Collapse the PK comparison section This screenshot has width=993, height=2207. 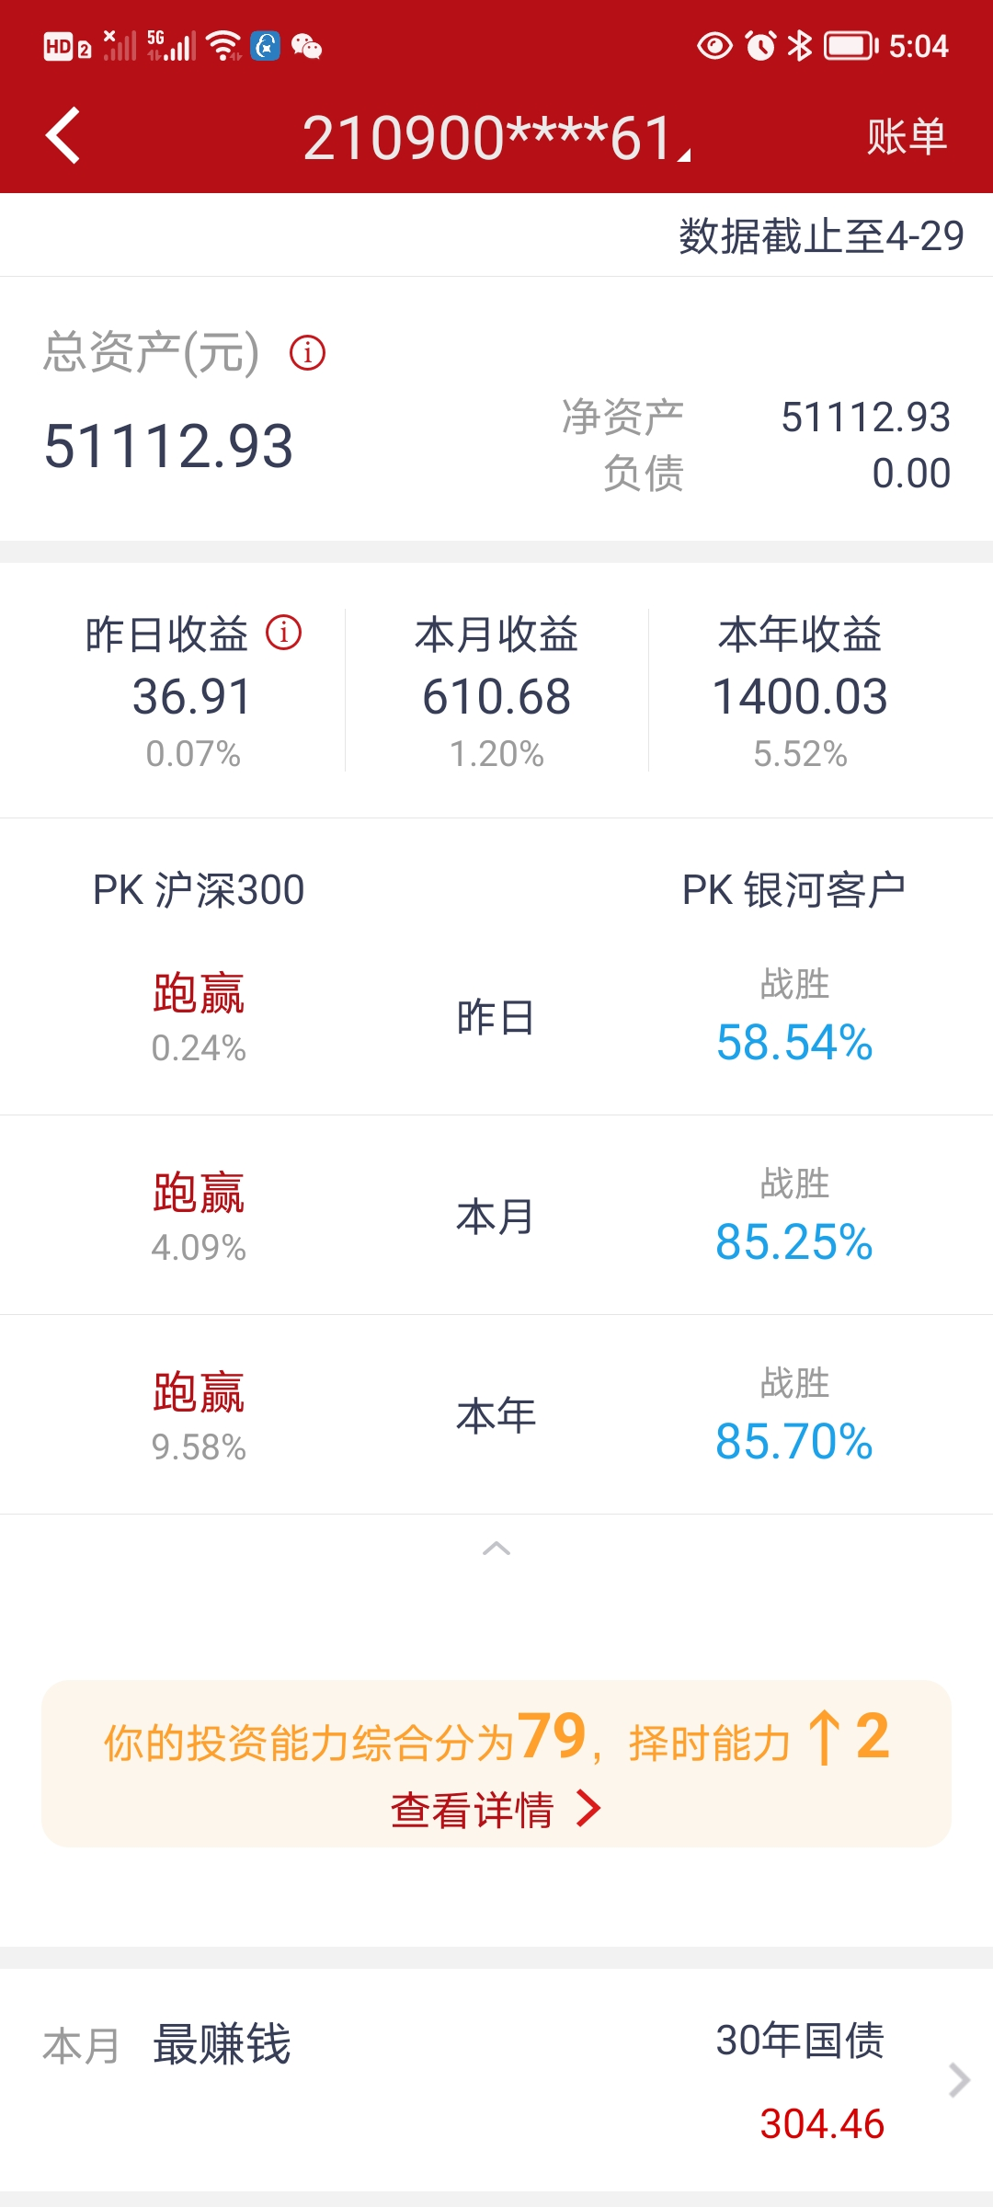[496, 1549]
